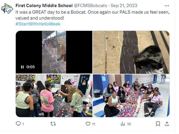Screen dimensions: 179x134
Task: Repost this tweet using retweet icon
Action: 53,124
